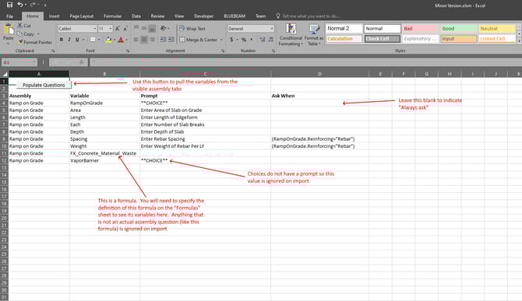Open Conditional Formatting menu
The height and width of the screenshot is (301, 522).
(x=291, y=34)
